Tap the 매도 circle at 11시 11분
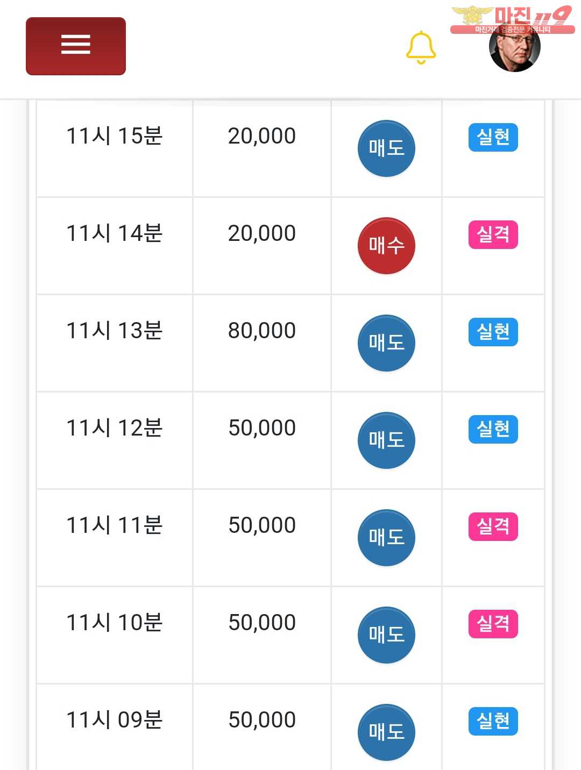581x770 pixels. [386, 537]
